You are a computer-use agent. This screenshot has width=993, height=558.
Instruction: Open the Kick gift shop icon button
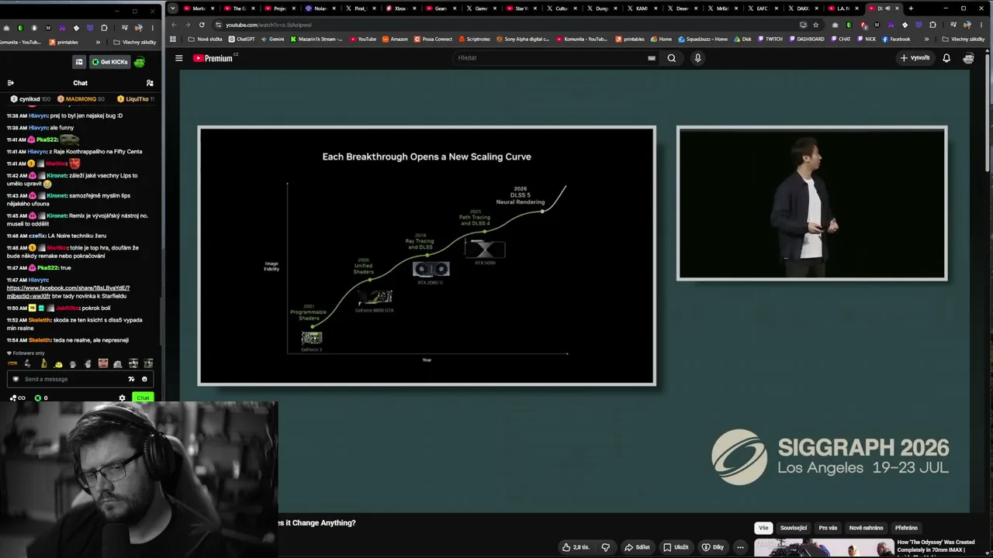[x=79, y=62]
